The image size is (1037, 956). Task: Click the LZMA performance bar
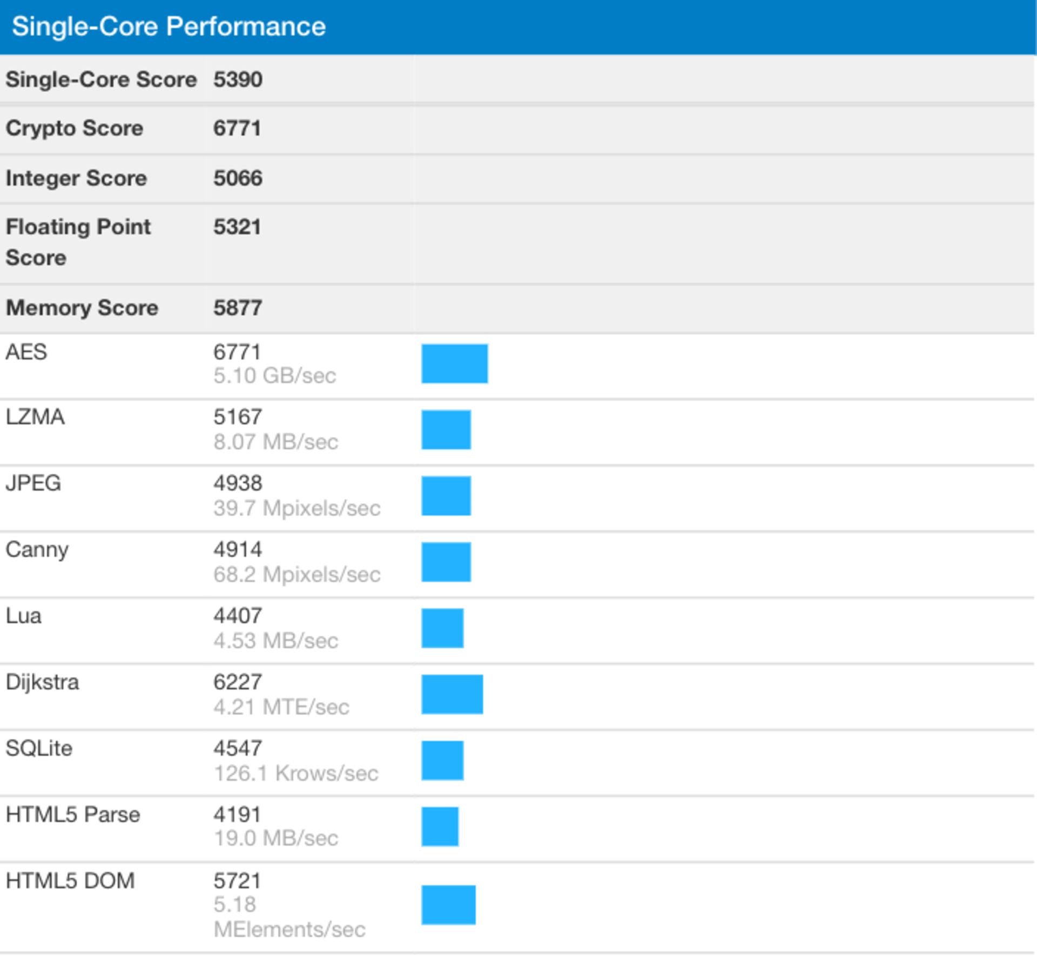(x=447, y=429)
